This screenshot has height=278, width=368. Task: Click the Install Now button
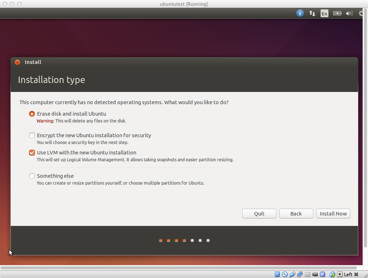point(333,213)
